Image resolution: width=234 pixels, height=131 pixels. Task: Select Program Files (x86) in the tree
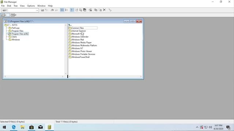pos(18,34)
